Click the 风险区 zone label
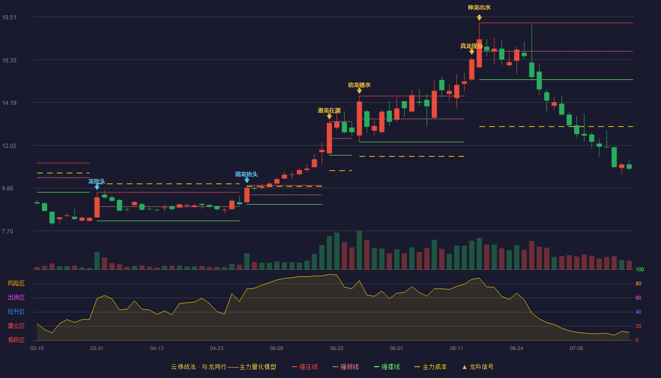This screenshot has height=378, width=661. tap(16, 283)
